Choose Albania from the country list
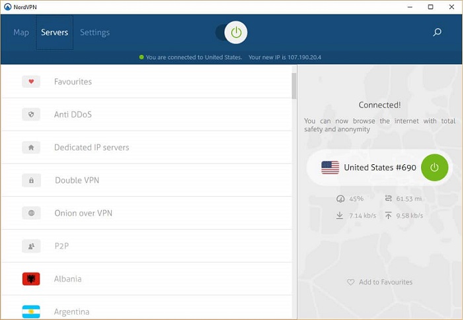 point(147,279)
